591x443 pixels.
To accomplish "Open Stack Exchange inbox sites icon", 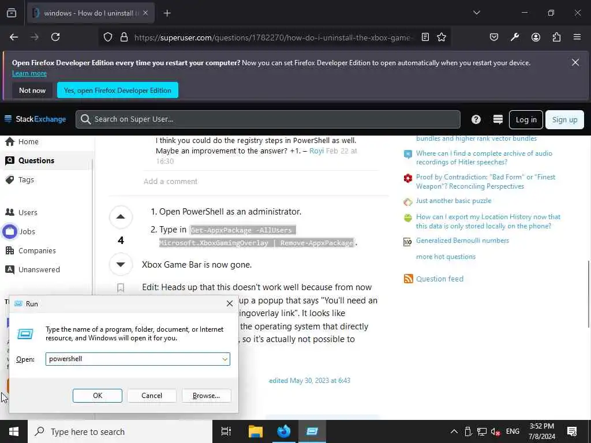I will (498, 119).
